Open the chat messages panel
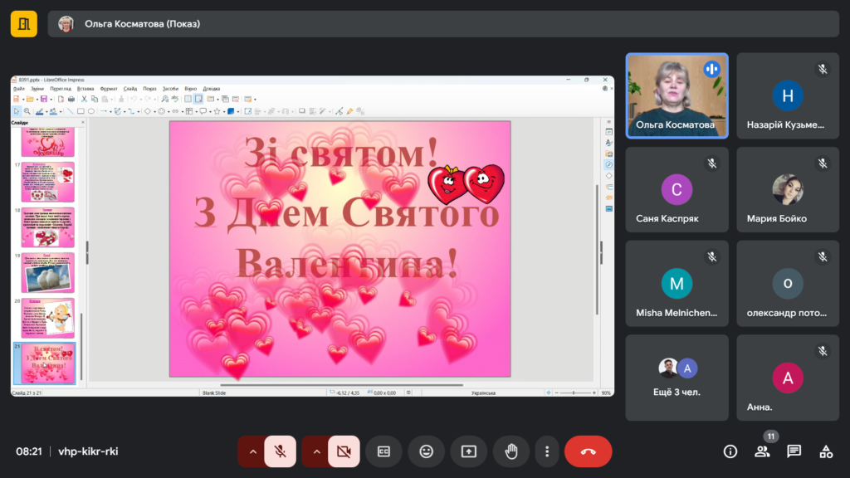Image resolution: width=850 pixels, height=478 pixels. (x=794, y=451)
